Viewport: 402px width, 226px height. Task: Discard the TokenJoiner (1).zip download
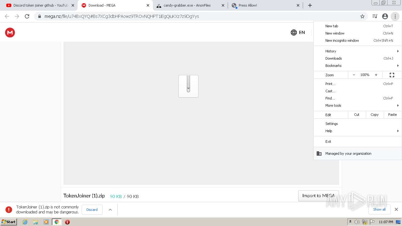point(92,210)
